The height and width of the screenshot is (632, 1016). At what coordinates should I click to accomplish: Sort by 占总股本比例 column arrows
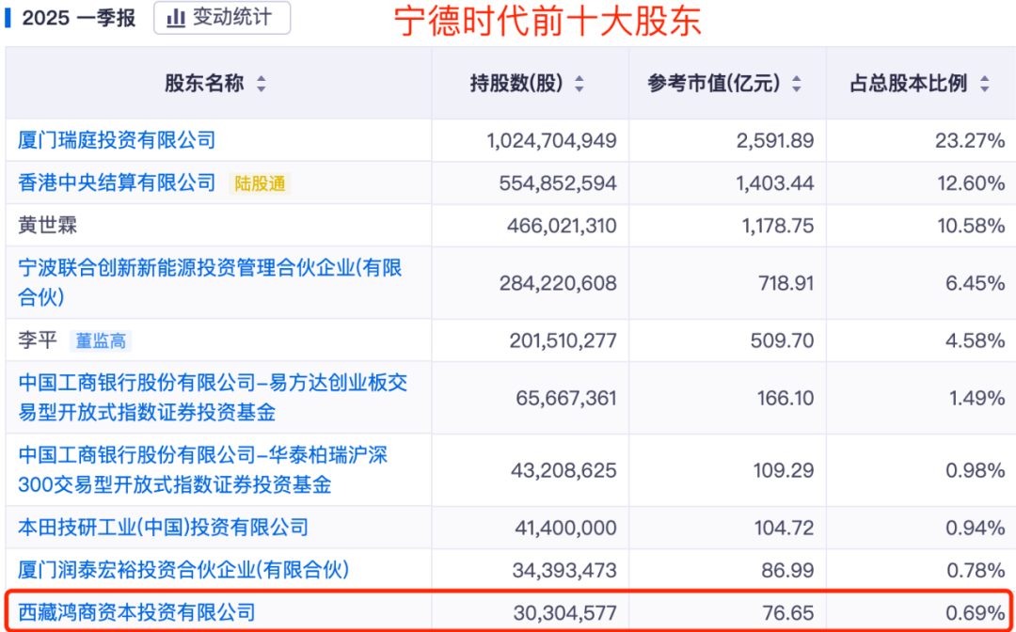[984, 84]
